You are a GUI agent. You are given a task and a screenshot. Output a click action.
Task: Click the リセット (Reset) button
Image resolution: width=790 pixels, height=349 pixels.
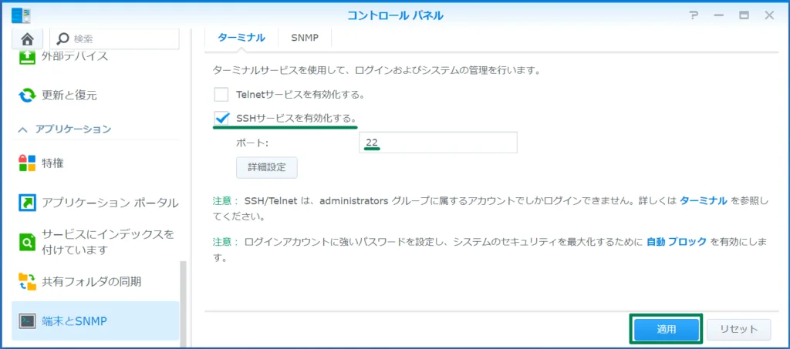click(738, 329)
